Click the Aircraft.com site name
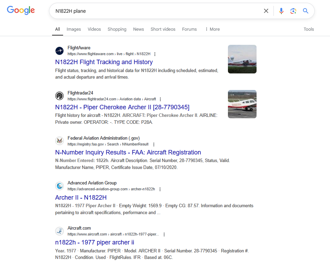Viewport: 330px width, 271px height. pyautogui.click(x=79, y=228)
